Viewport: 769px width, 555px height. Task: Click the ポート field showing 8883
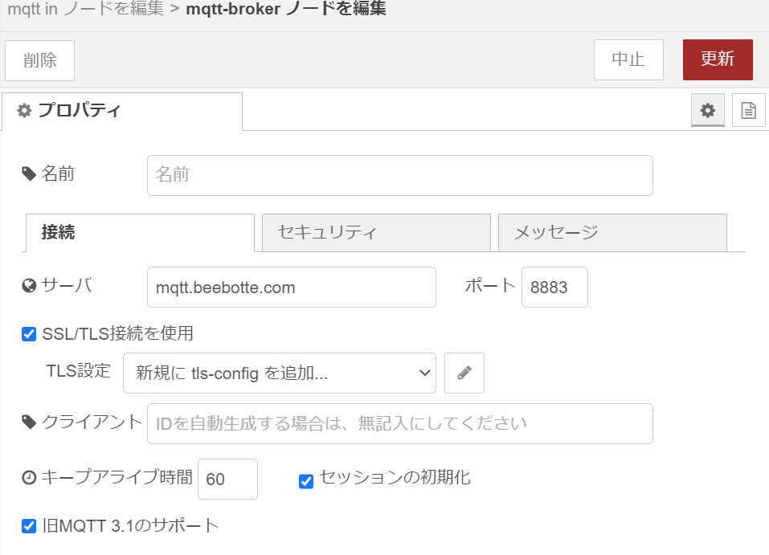[554, 287]
